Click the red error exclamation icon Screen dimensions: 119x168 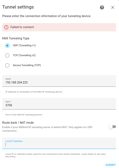(6, 27)
